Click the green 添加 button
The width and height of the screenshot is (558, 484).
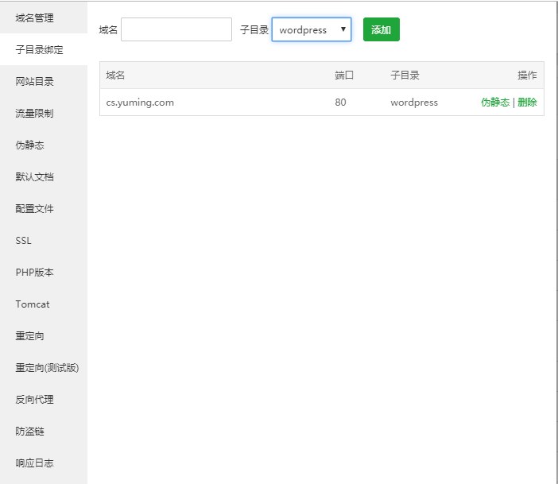click(x=381, y=29)
